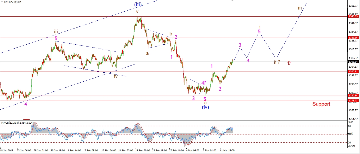Click the brown 'b' wave label
Viewport: 360px width, 154px height.
click(x=171, y=34)
